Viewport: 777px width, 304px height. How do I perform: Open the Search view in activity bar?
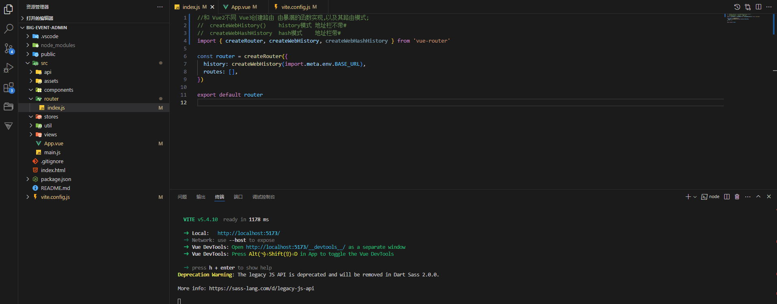coord(9,28)
